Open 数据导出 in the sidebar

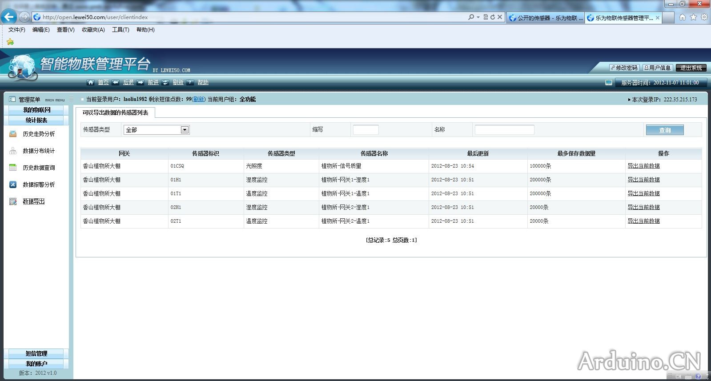[34, 201]
